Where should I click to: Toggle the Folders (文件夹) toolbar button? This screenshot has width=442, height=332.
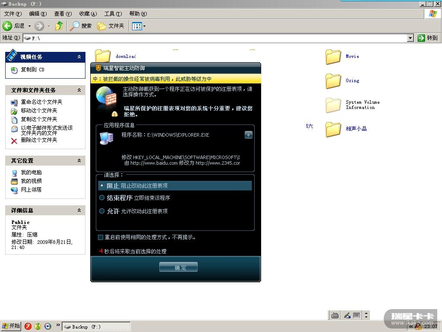pos(110,26)
